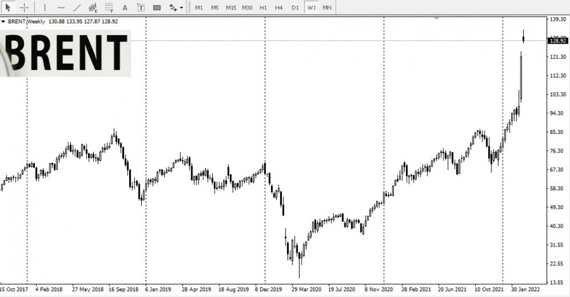Switch chart to D1 timeframe
The height and width of the screenshot is (297, 570).
point(294,7)
